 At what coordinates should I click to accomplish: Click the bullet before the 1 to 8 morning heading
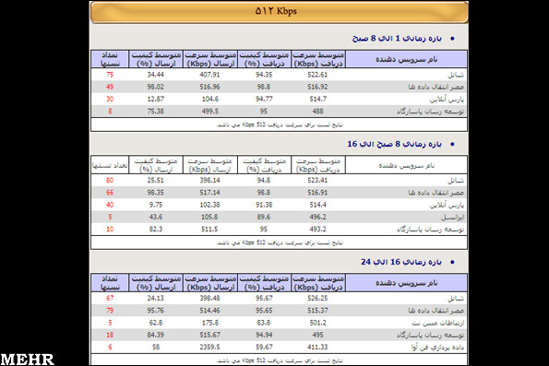(452, 39)
